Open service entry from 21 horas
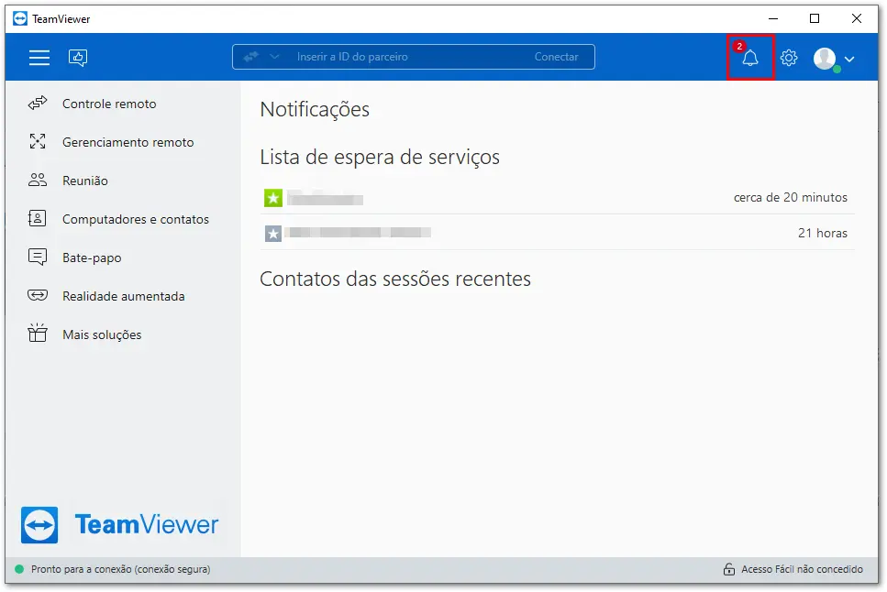 [557, 233]
